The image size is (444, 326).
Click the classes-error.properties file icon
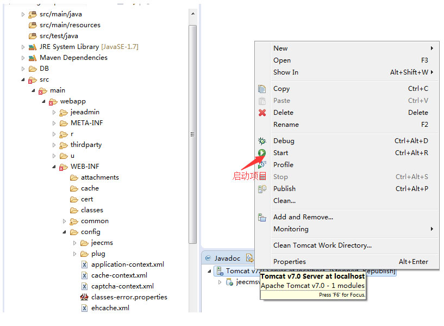tap(84, 297)
